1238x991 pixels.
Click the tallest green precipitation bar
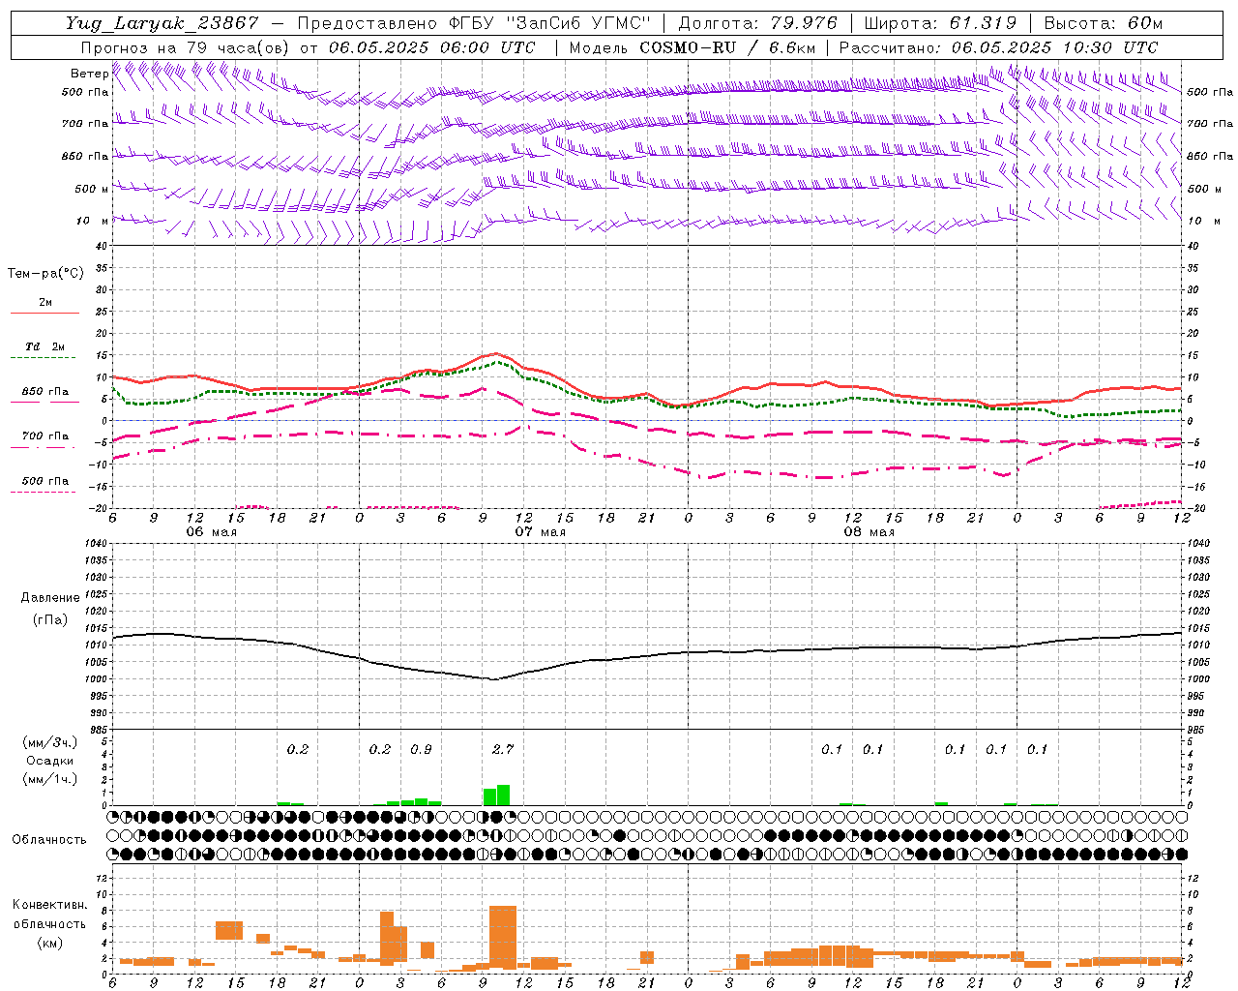(x=503, y=795)
